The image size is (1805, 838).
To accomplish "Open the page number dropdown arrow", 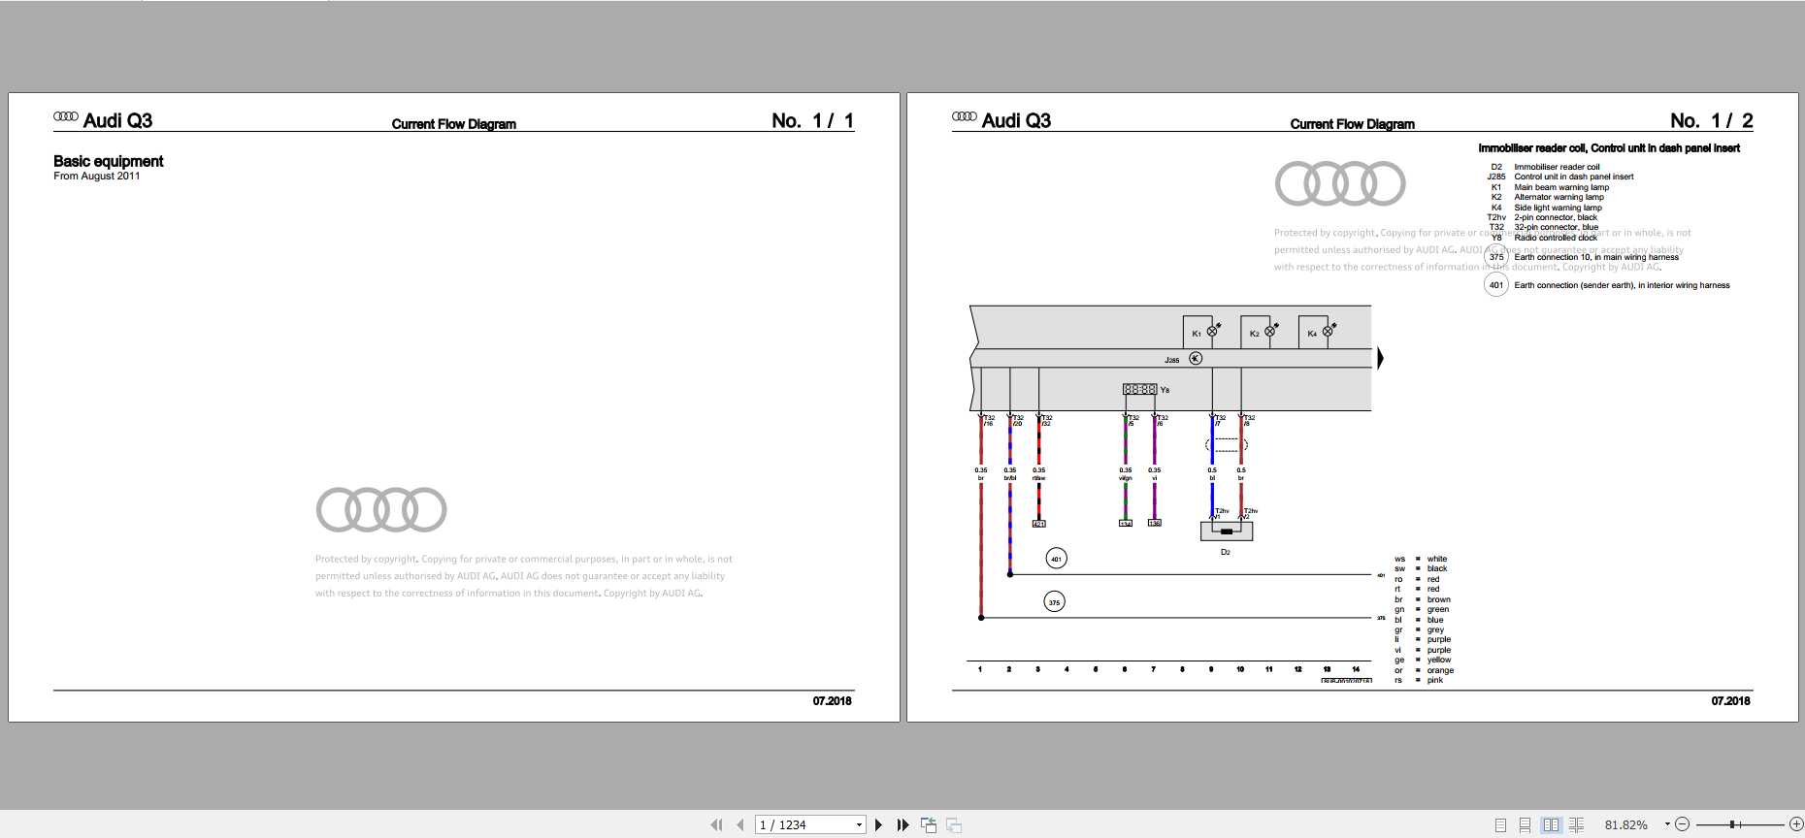I will point(859,825).
